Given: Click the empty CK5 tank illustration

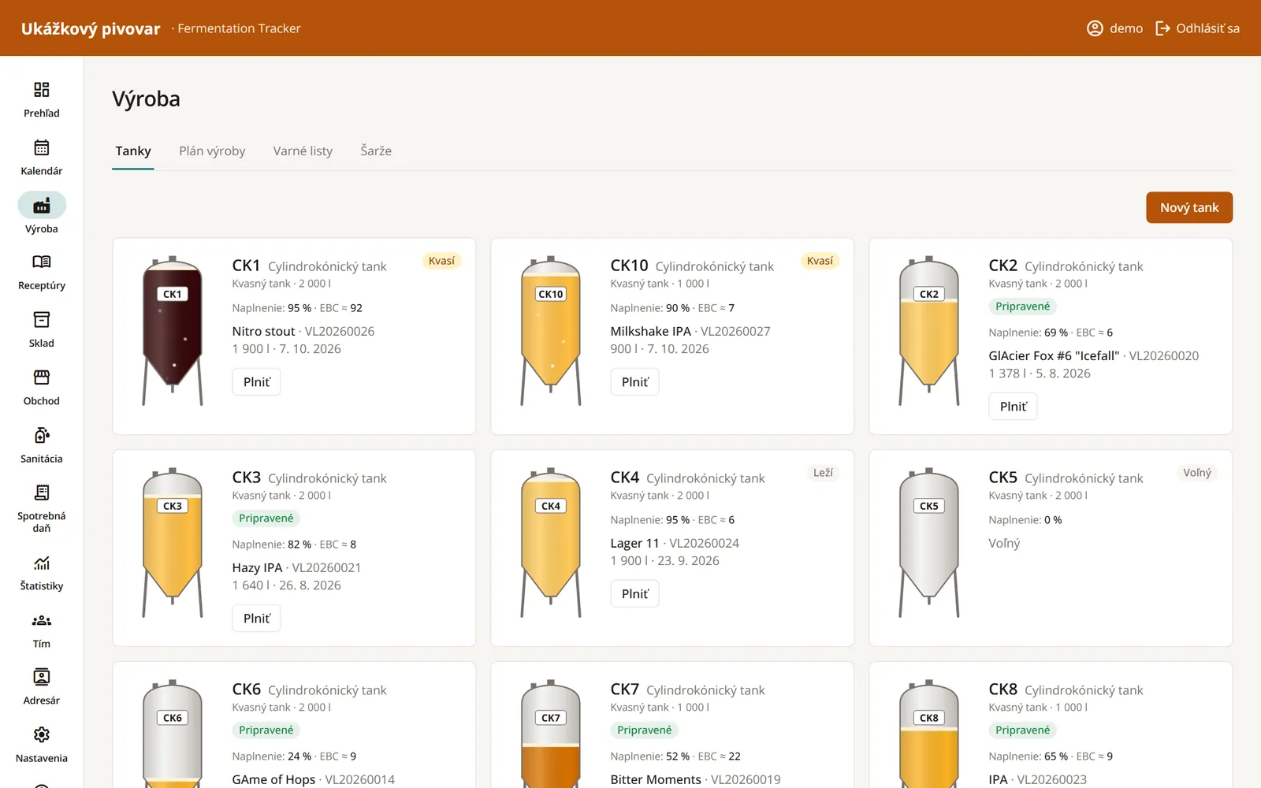Looking at the screenshot, I should 929,542.
